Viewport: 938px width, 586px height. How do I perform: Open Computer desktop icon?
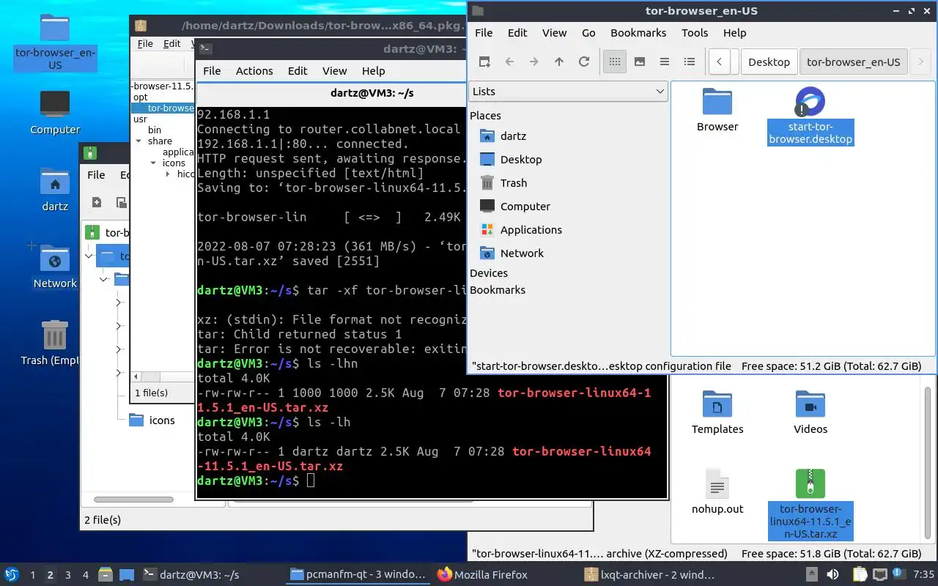tap(55, 113)
